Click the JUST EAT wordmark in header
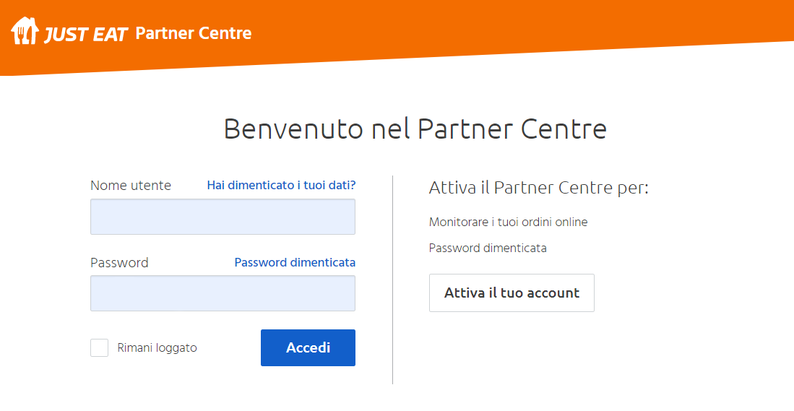The image size is (794, 411). (x=86, y=34)
